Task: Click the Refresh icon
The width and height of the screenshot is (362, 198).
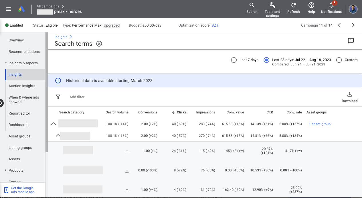Action: pos(293,5)
